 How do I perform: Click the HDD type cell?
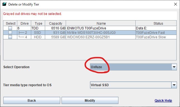(x=38, y=37)
